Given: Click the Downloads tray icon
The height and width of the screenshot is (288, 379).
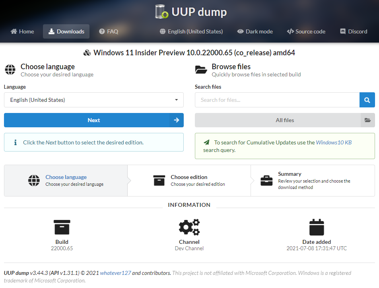Looking at the screenshot, I should tap(51, 31).
